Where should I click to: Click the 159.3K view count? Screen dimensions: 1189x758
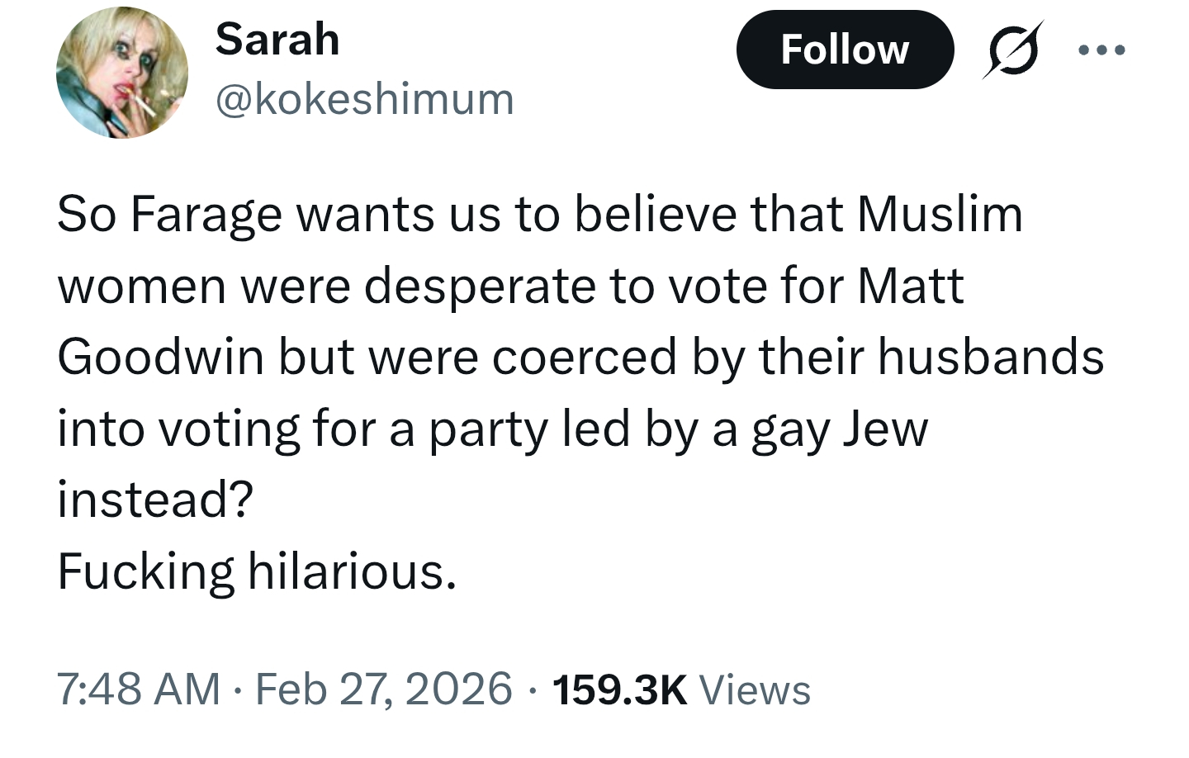point(619,690)
